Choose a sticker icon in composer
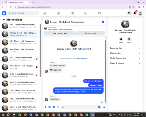 click(54, 107)
